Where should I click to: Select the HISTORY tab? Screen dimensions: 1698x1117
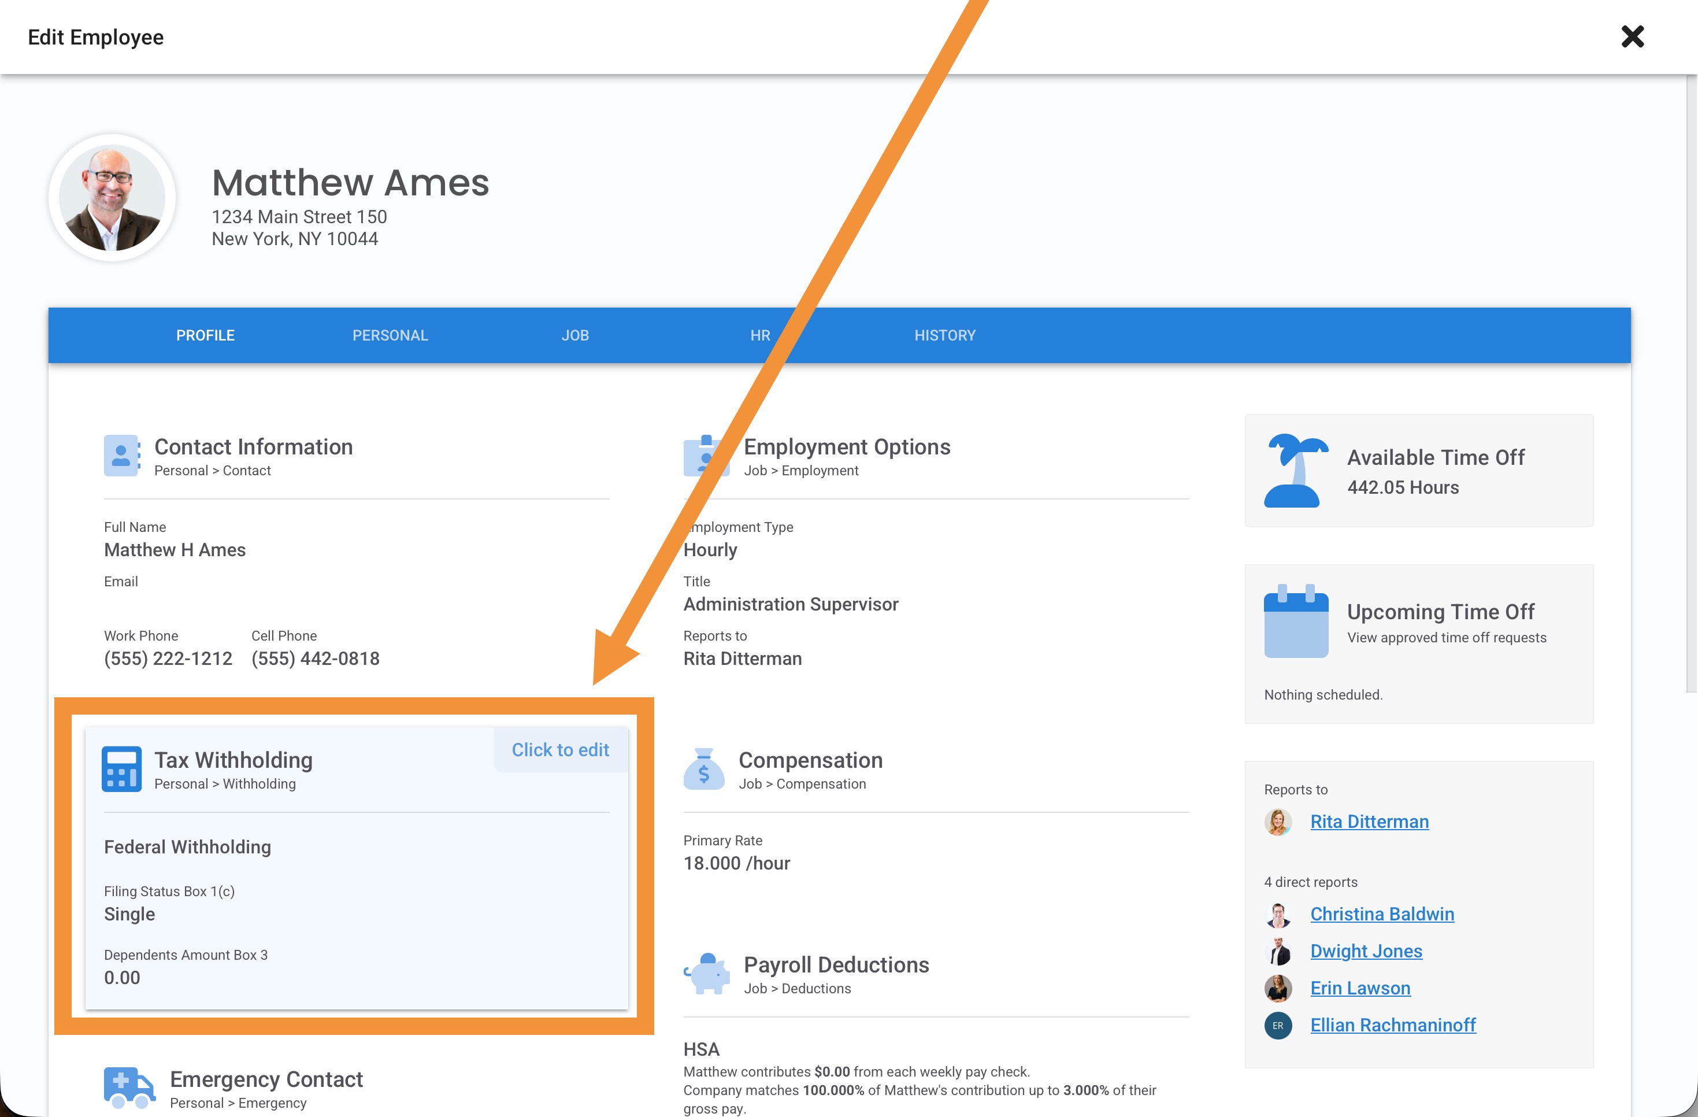944,335
